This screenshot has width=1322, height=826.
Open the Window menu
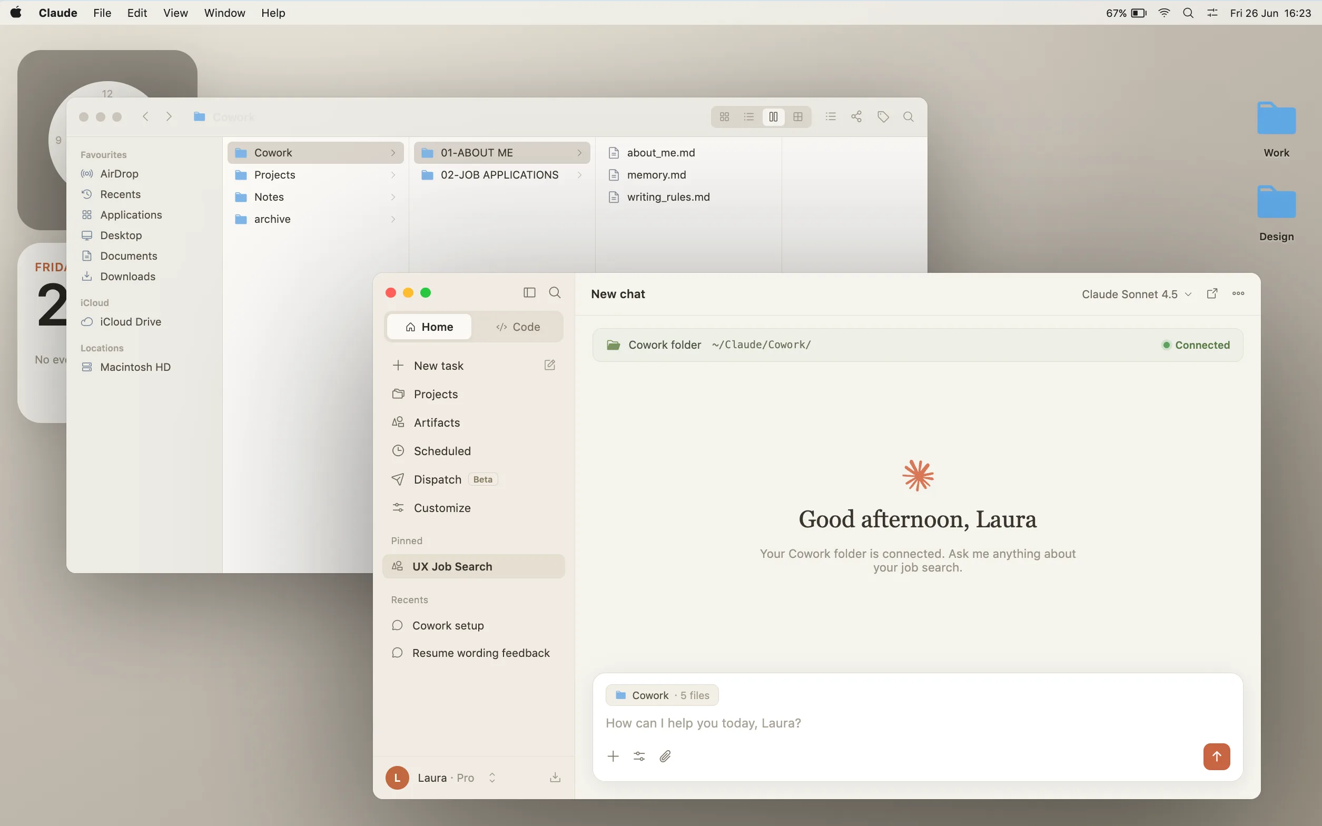point(224,13)
